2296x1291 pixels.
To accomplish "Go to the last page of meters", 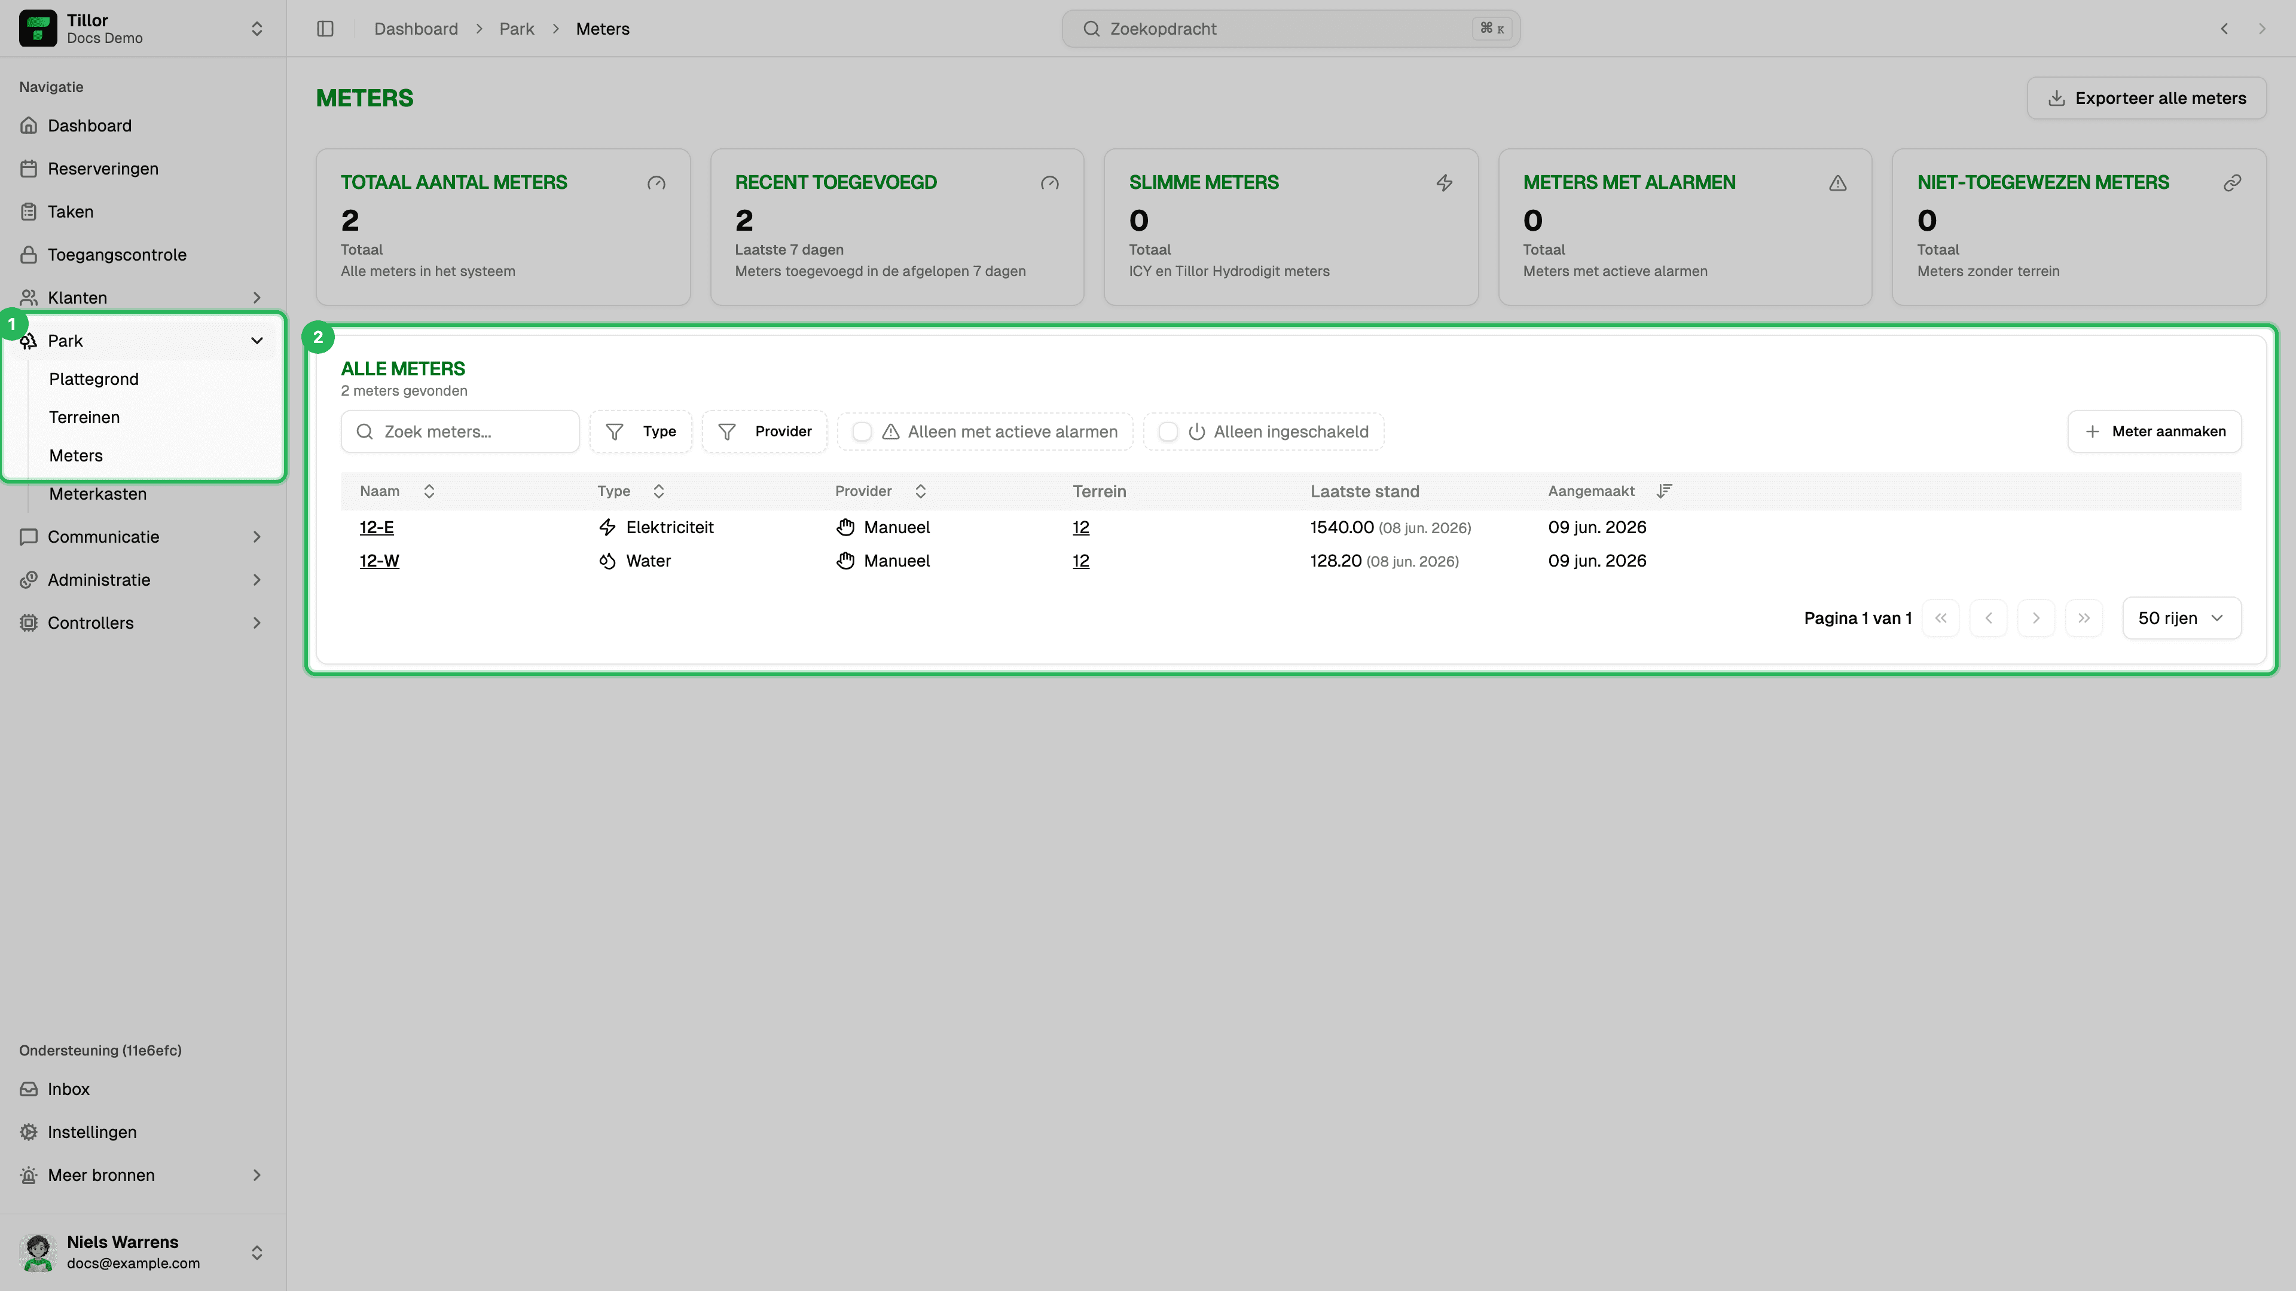I will (x=2084, y=619).
